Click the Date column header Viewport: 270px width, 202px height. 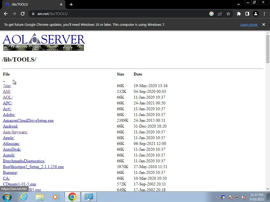[138, 74]
